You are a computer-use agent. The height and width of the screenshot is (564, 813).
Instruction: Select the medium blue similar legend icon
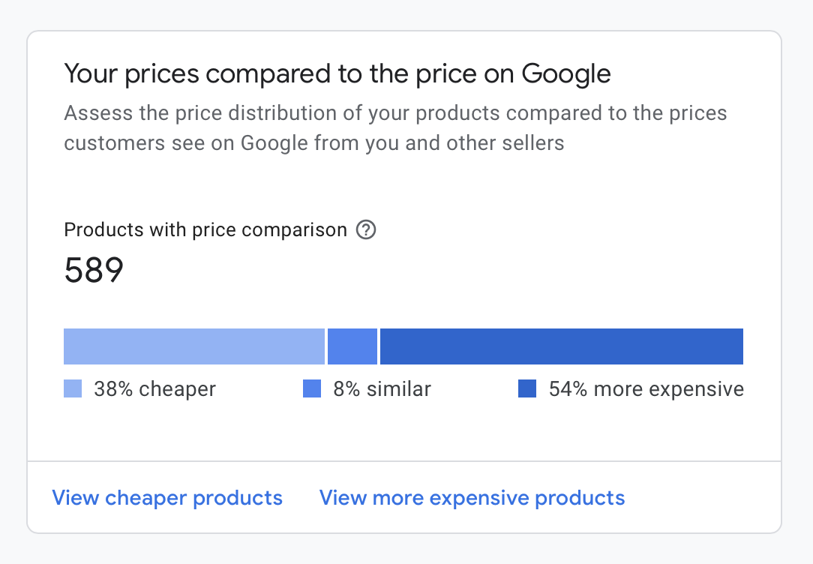pos(312,388)
